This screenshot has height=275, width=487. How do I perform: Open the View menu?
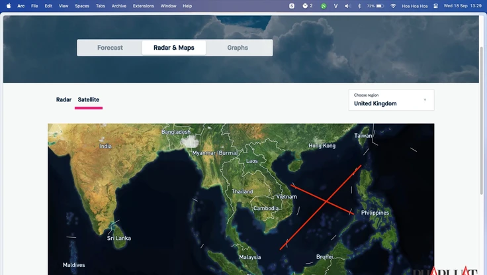point(64,6)
